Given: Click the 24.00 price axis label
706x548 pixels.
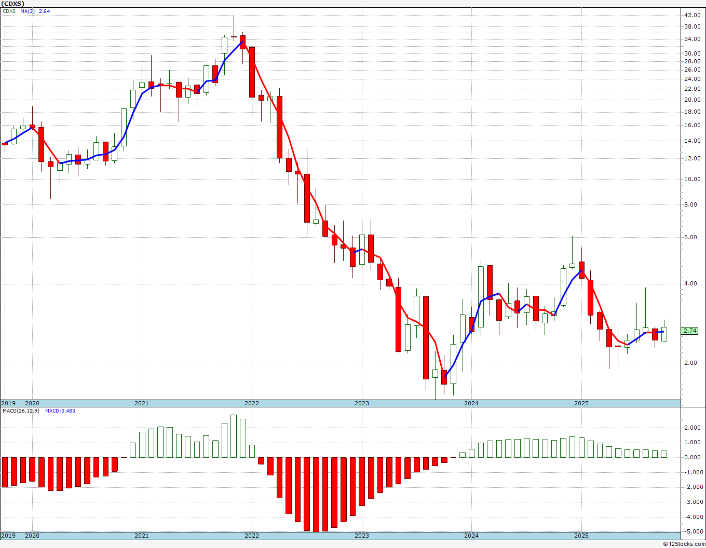Looking at the screenshot, I should (693, 79).
